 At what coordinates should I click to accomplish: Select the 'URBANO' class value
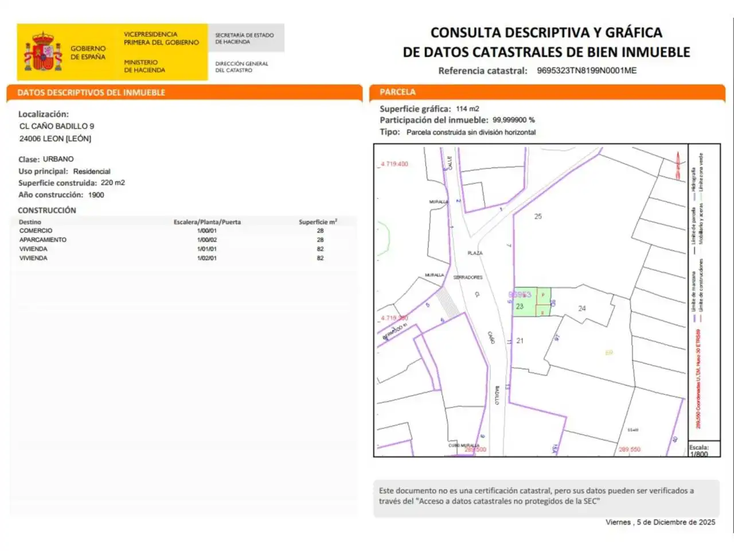(58, 159)
